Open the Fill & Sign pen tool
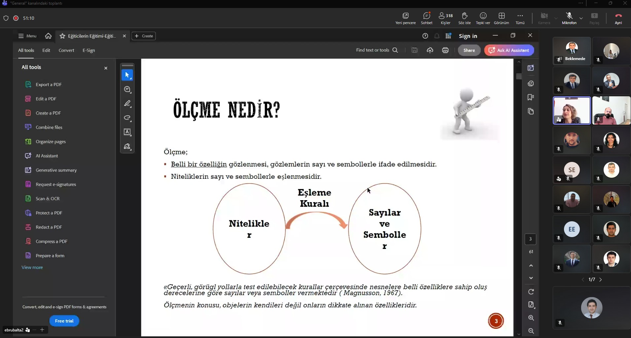This screenshot has height=338, width=631. click(x=127, y=147)
